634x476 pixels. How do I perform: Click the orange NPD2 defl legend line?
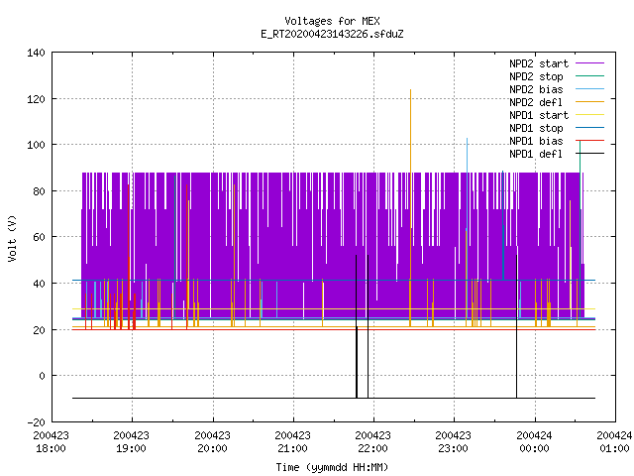[589, 102]
